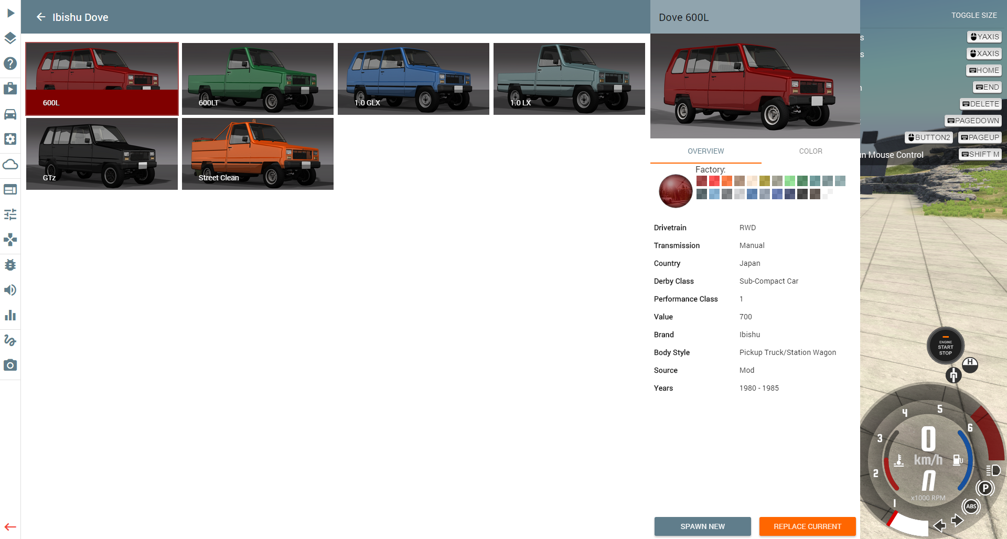Viewport: 1007px width, 539px height.
Task: Click the right turn signal arrow
Action: 957,520
